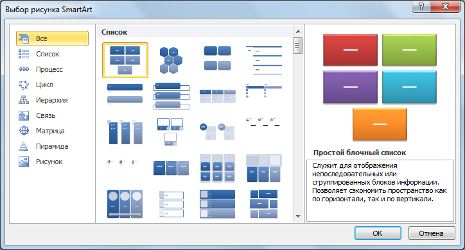Pick the horizontal bullet list layout
This screenshot has height=250, width=465.
click(217, 96)
